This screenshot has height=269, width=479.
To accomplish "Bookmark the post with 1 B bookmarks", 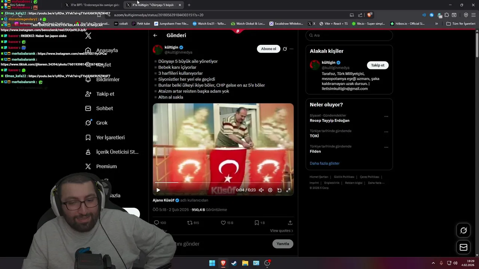I will 260,223.
